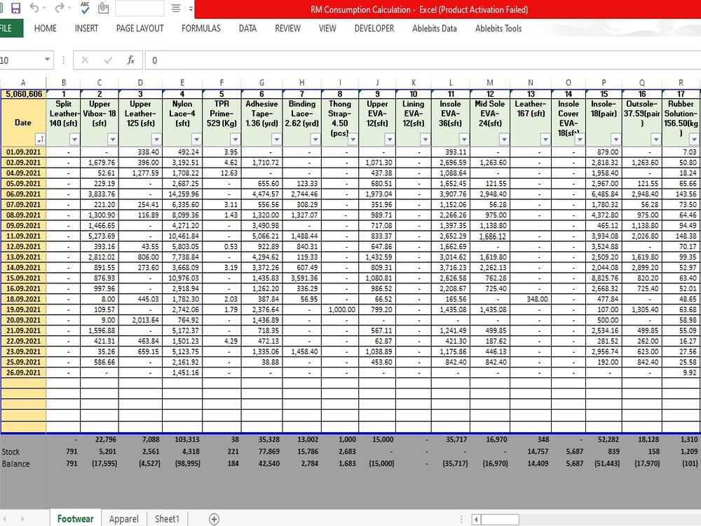Click the Thong Strap value 1,000.00
The image size is (701, 526).
[340, 309]
